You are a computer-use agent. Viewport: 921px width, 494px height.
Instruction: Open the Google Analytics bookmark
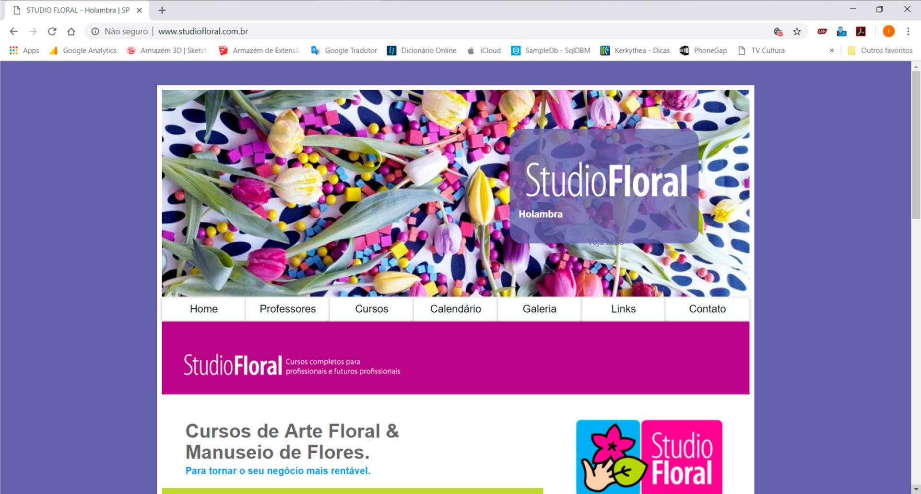click(x=83, y=50)
